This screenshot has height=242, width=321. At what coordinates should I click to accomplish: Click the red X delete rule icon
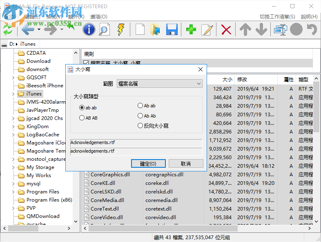226,30
